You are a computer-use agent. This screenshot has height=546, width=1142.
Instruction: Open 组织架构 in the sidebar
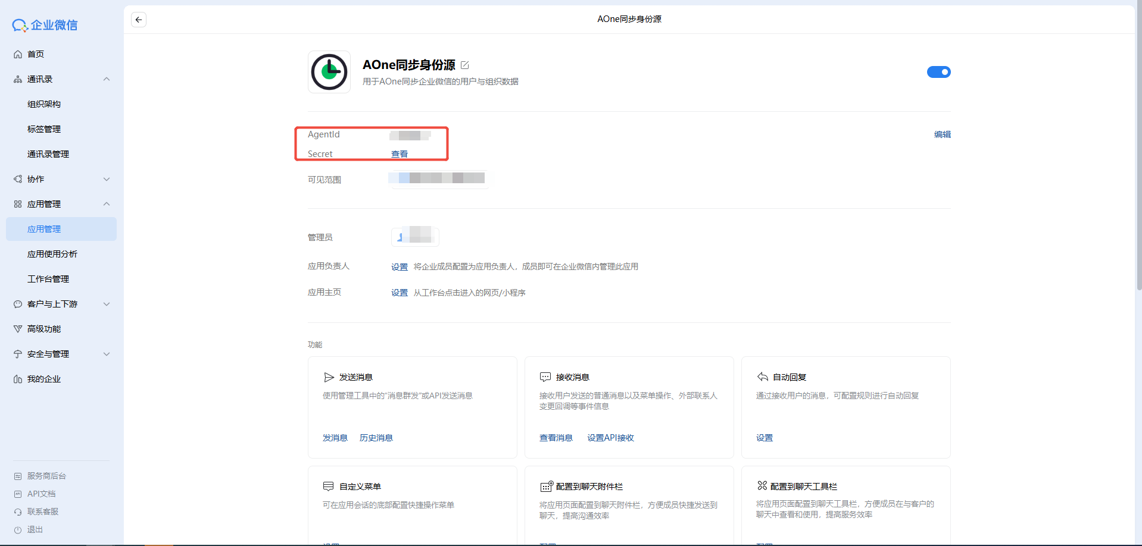pyautogui.click(x=44, y=104)
